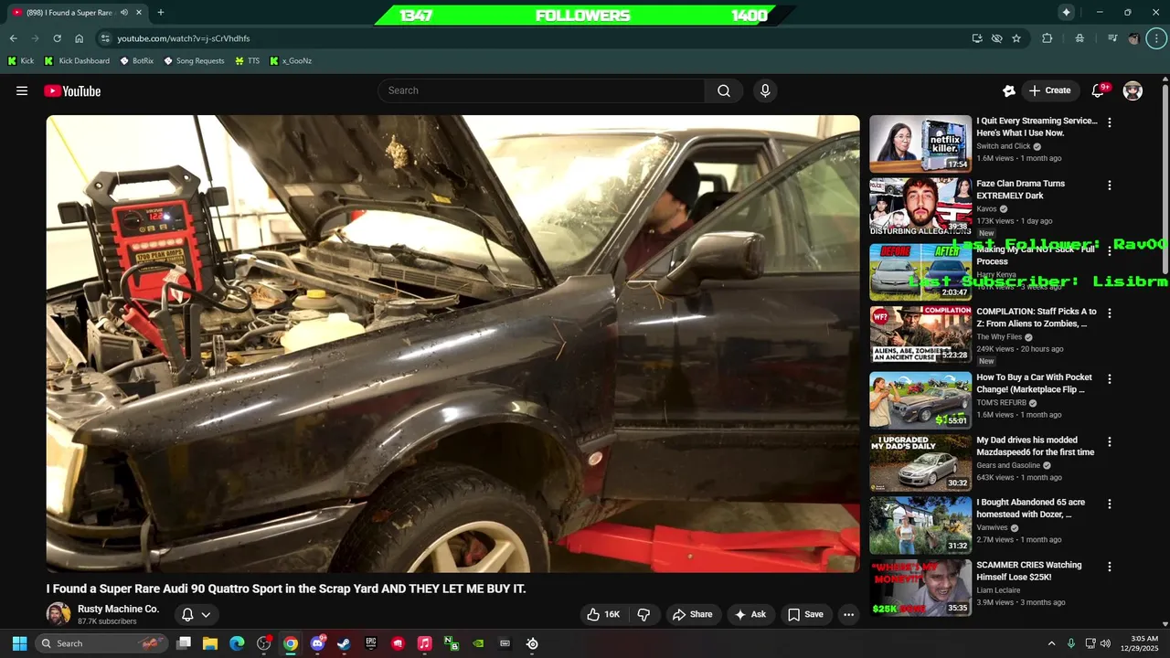
Task: Open the incognito-style extension icon
Action: (x=1080, y=38)
